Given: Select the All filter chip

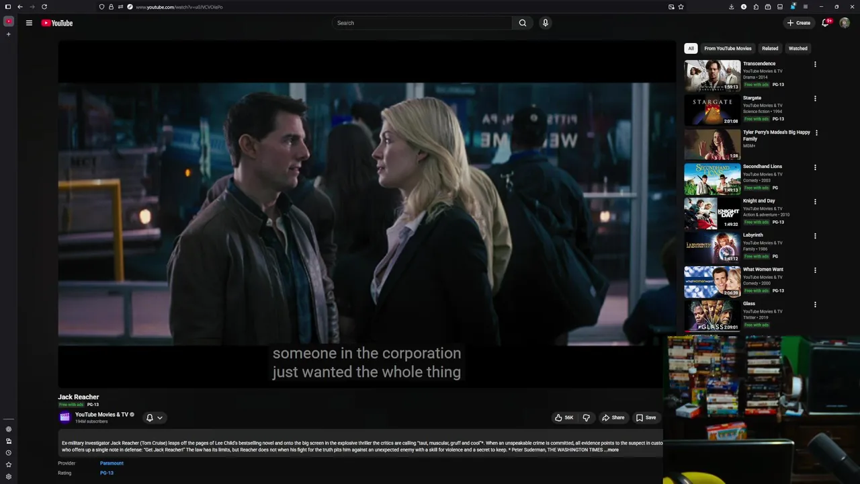Looking at the screenshot, I should (x=691, y=48).
